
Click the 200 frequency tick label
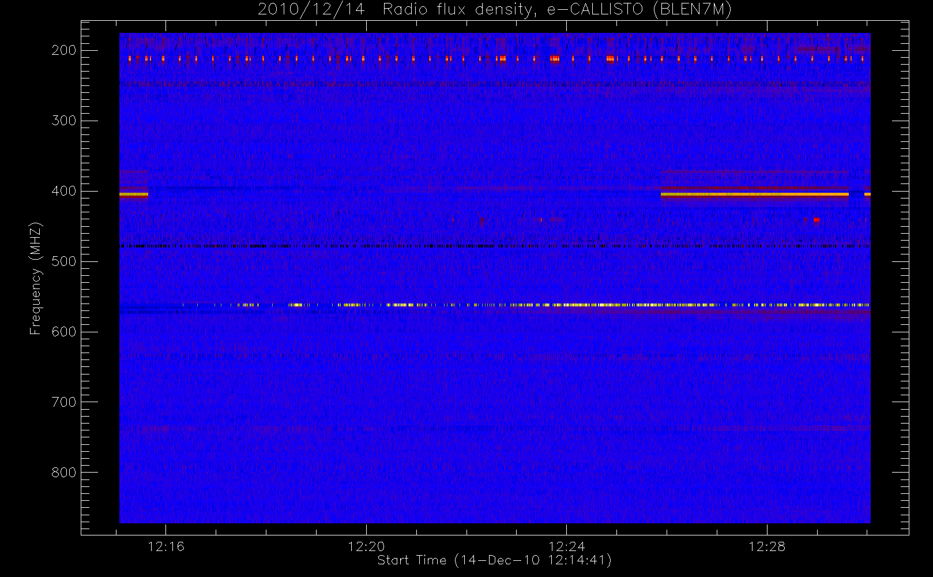click(x=63, y=50)
